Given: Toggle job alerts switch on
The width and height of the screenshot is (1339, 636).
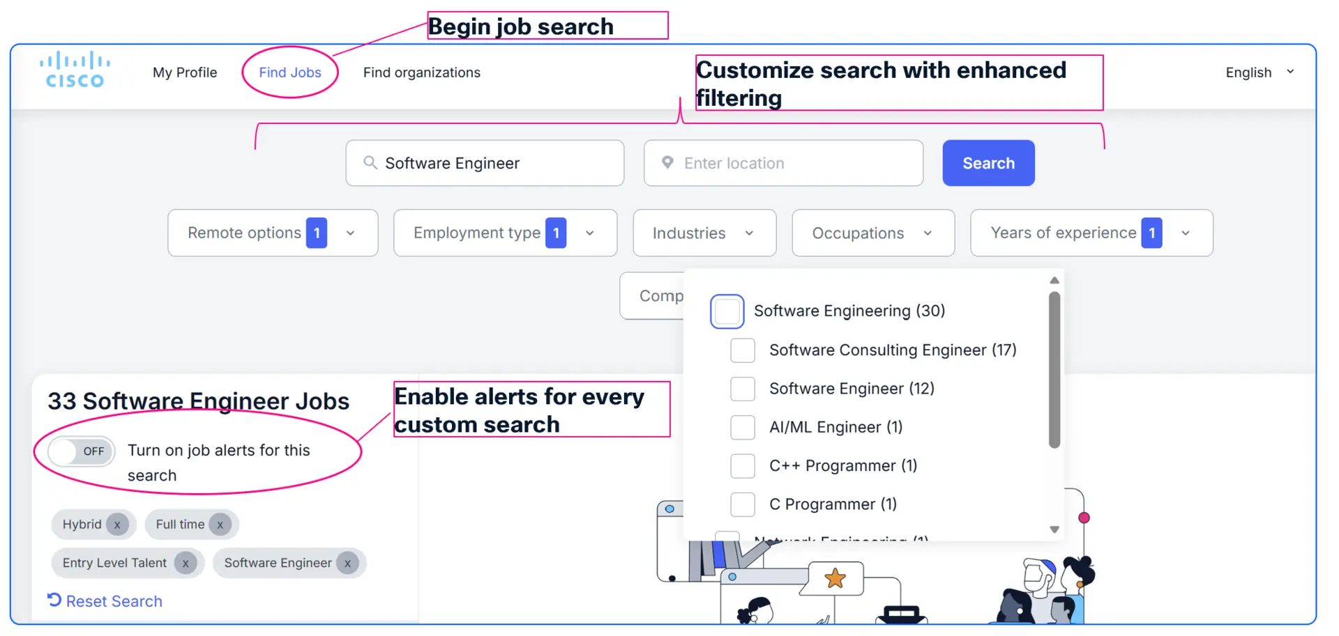Looking at the screenshot, I should tap(81, 451).
